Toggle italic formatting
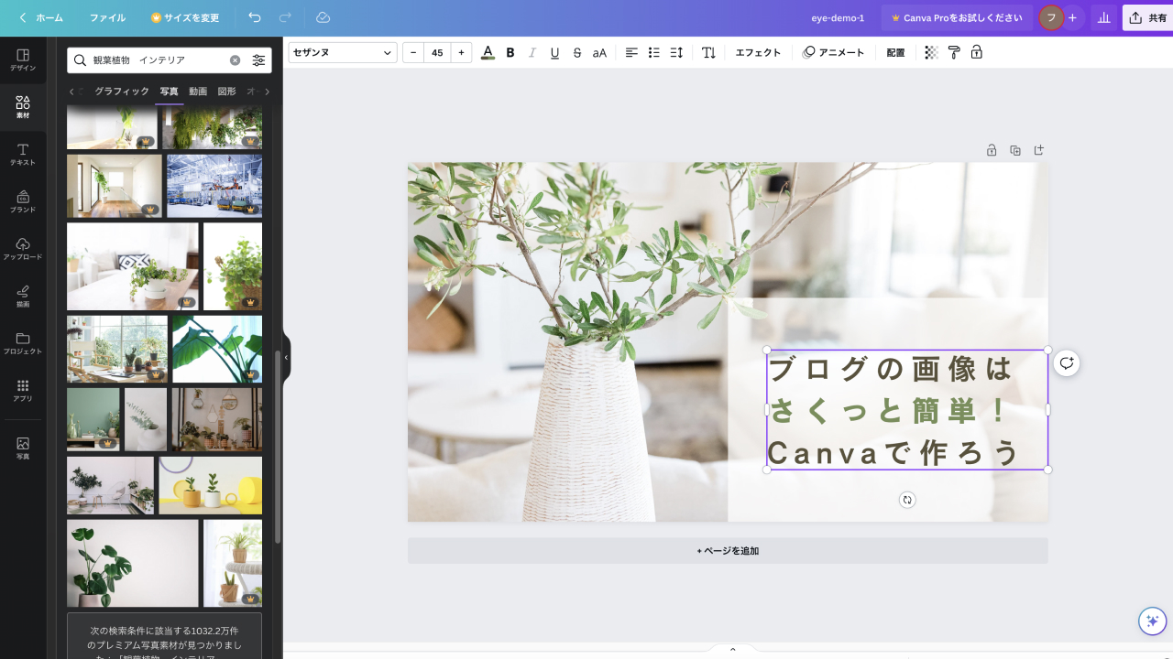1173x659 pixels. [532, 52]
